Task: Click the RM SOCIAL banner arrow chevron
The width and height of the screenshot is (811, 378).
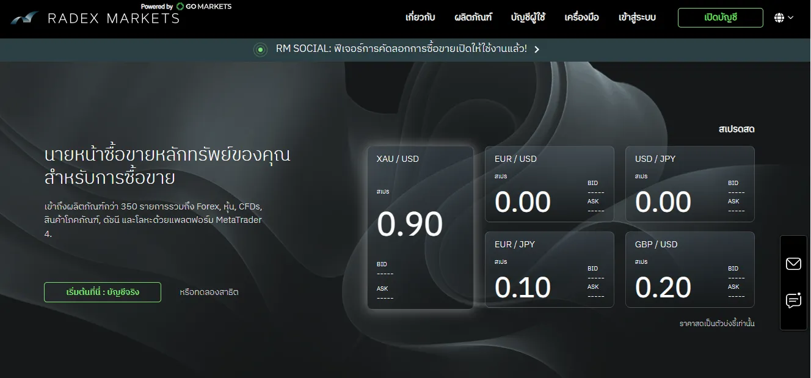Action: [x=537, y=49]
